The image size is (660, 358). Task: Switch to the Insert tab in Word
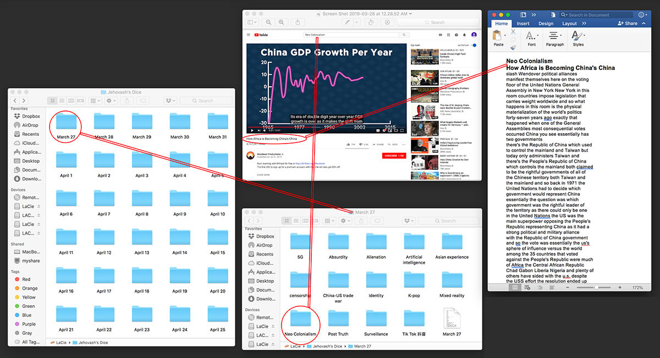point(522,24)
